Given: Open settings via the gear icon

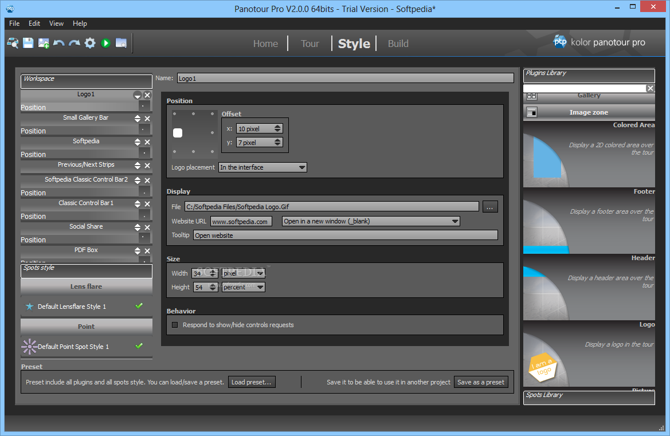Looking at the screenshot, I should click(90, 43).
